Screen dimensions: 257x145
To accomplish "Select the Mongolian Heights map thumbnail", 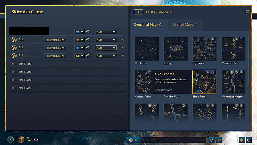I will 233,82.
